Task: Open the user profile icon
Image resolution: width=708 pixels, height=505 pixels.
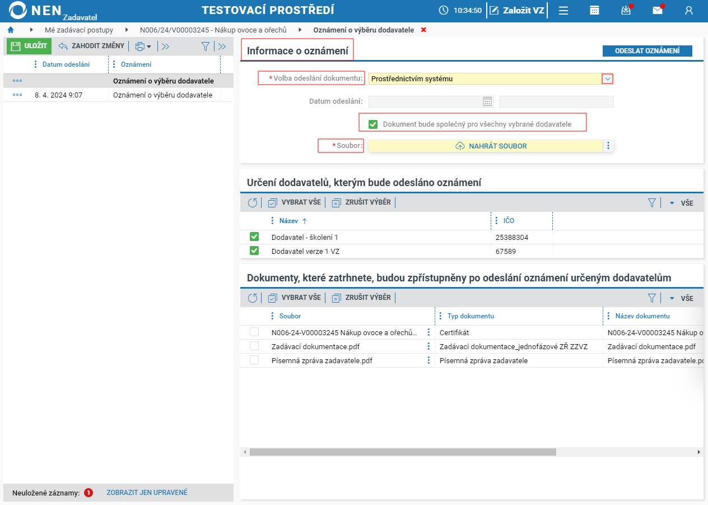Action: (x=689, y=10)
